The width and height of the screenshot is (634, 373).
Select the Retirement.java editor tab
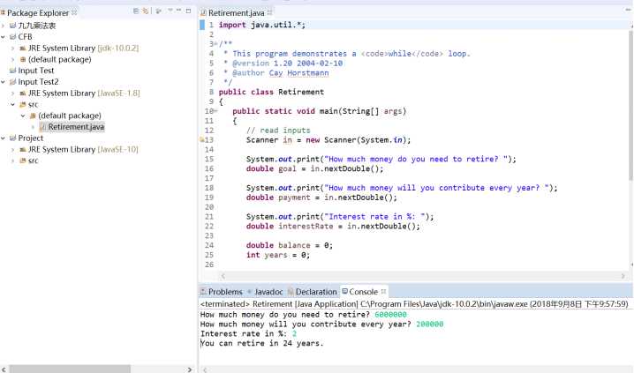tap(236, 13)
